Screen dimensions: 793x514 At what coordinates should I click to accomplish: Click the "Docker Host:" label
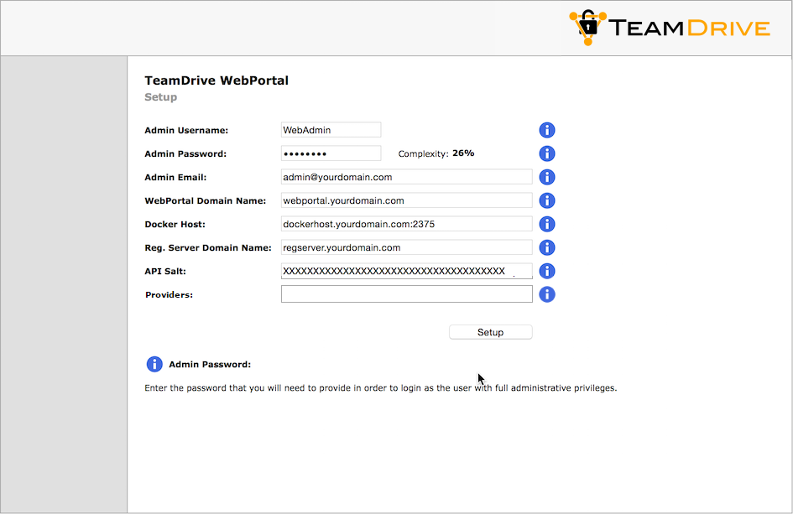tap(175, 225)
